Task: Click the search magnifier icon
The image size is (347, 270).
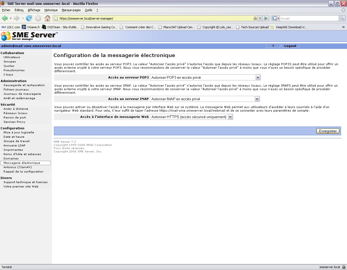Action: click(342, 18)
